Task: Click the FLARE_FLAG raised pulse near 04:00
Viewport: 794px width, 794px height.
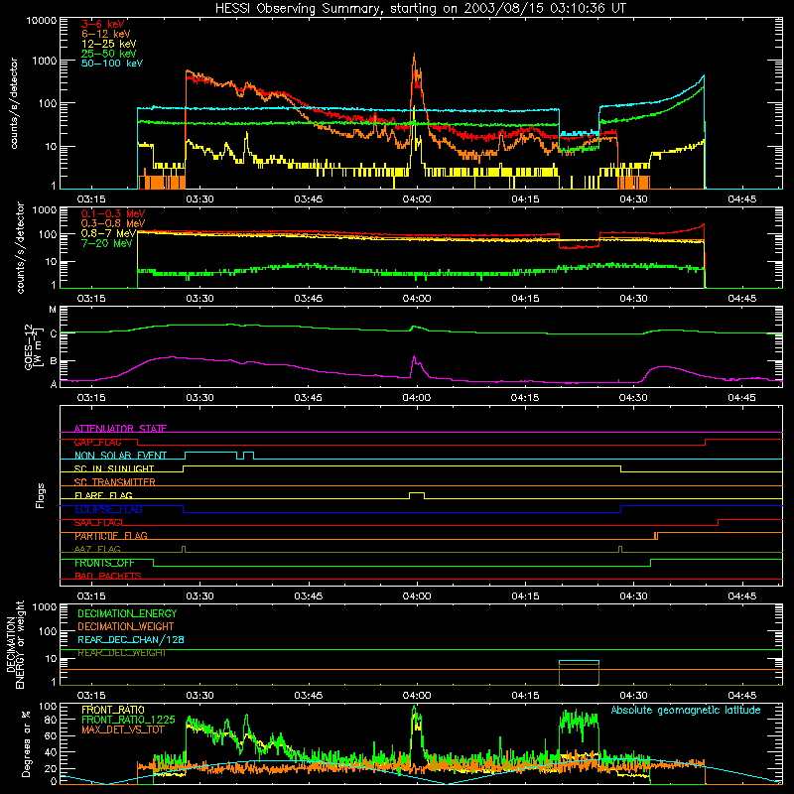Action: pos(417,495)
